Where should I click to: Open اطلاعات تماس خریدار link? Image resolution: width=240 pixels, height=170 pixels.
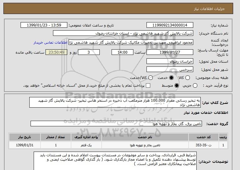(50, 42)
